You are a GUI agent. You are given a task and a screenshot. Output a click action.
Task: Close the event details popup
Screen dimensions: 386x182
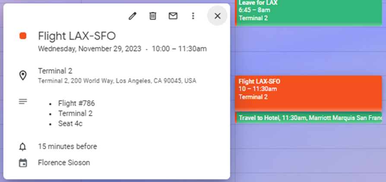coord(217,16)
